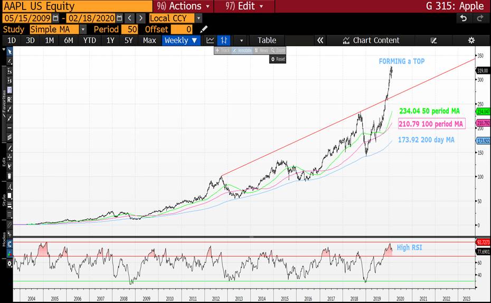Screen dimensions: 491x303
Task: Select the Fibonacci retracement tool
Action: [x=10, y=90]
